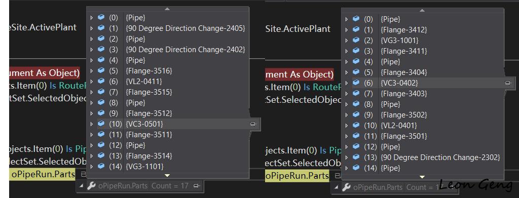Click highlighted oPipeRun.Parts in left code pane
The height and width of the screenshot is (198, 519).
(43, 174)
